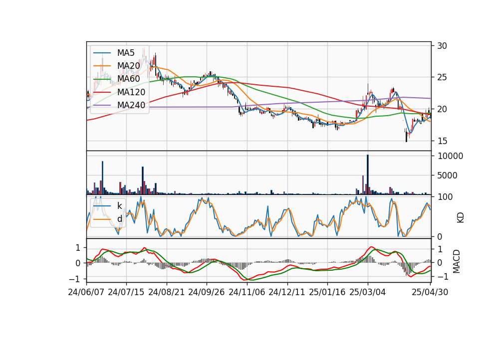This screenshot has height=344, width=479.
Task: Click the 24/12/11 date axis label
Action: tap(287, 292)
